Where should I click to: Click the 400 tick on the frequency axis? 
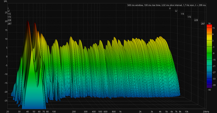(x=94, y=112)
